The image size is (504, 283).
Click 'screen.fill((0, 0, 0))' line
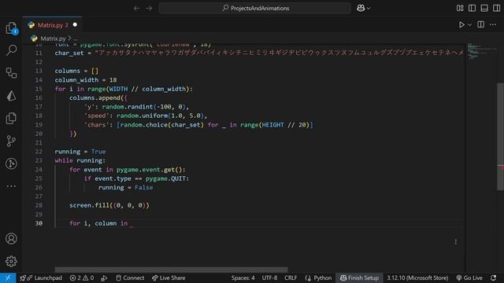click(x=109, y=205)
